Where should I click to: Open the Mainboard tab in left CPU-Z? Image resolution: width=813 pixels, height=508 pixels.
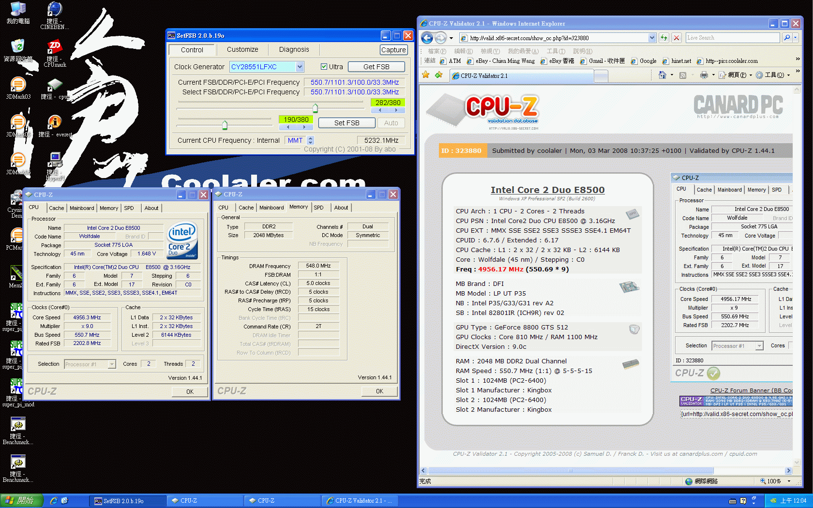coord(82,208)
